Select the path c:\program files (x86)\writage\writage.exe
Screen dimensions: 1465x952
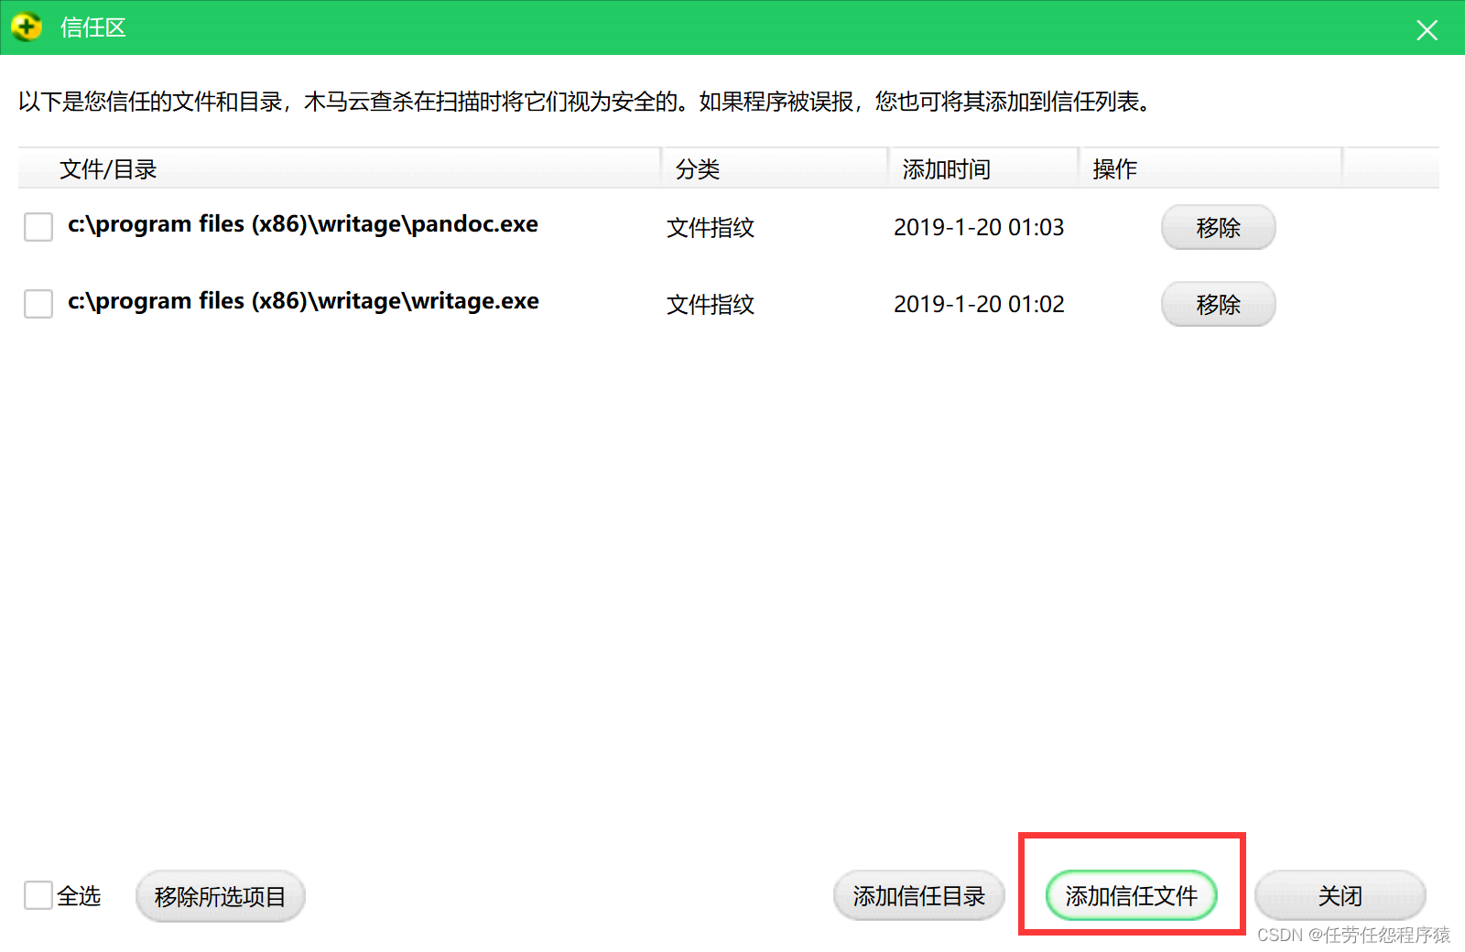(303, 301)
